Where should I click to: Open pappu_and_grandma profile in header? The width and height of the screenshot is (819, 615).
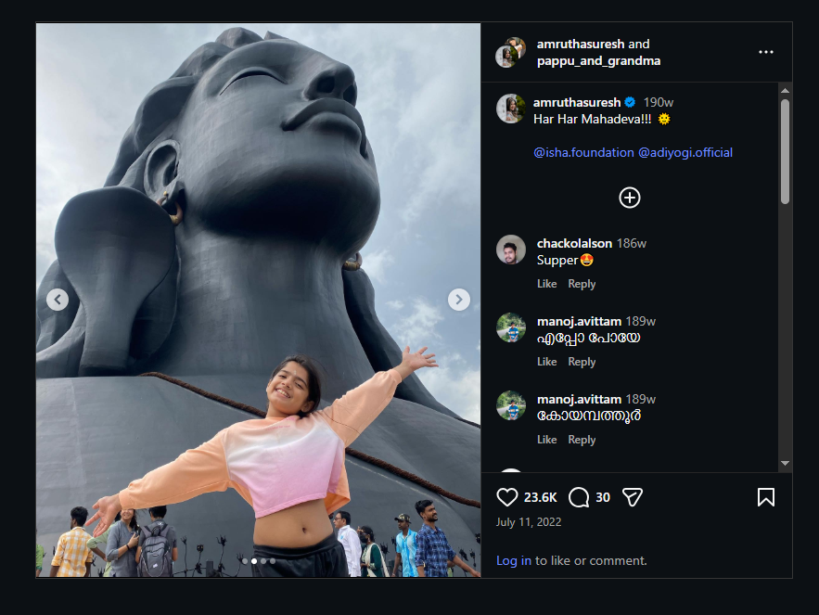coord(598,61)
